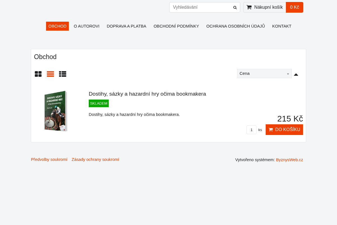Open the OBCHOD menu item
This screenshot has width=337, height=225.
click(57, 26)
